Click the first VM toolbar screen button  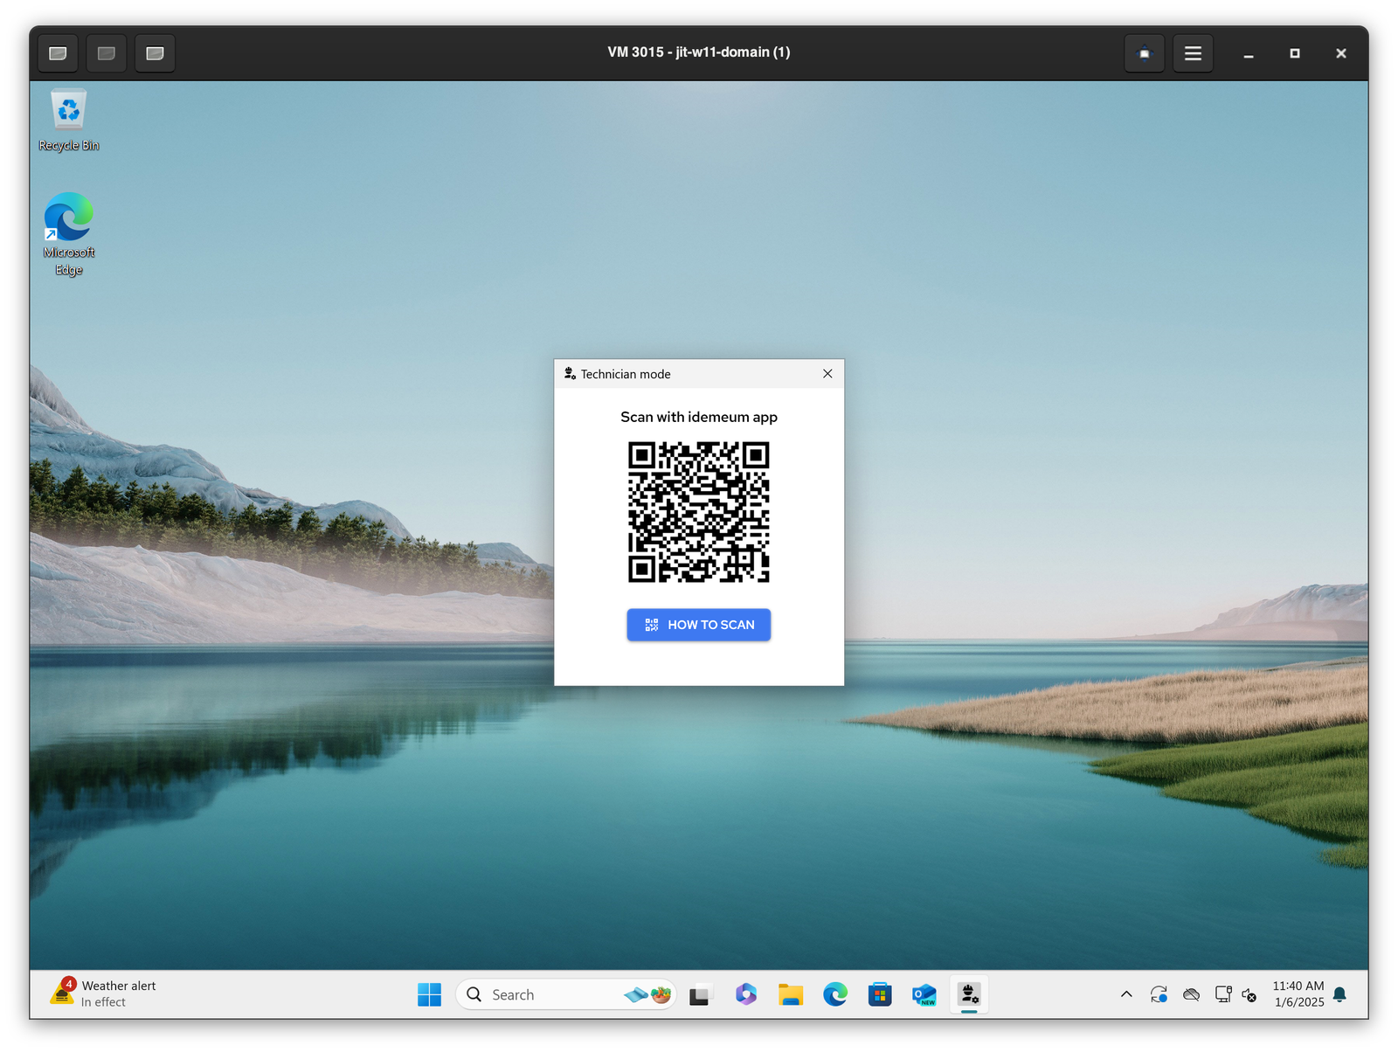tap(59, 53)
